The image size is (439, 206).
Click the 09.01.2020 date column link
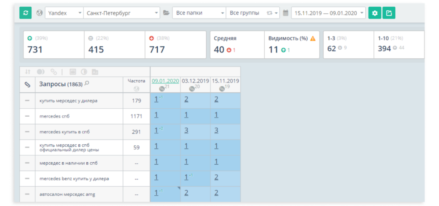click(165, 81)
